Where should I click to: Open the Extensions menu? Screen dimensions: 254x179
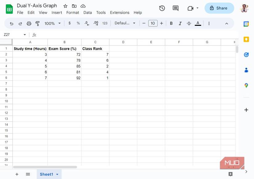(x=119, y=13)
